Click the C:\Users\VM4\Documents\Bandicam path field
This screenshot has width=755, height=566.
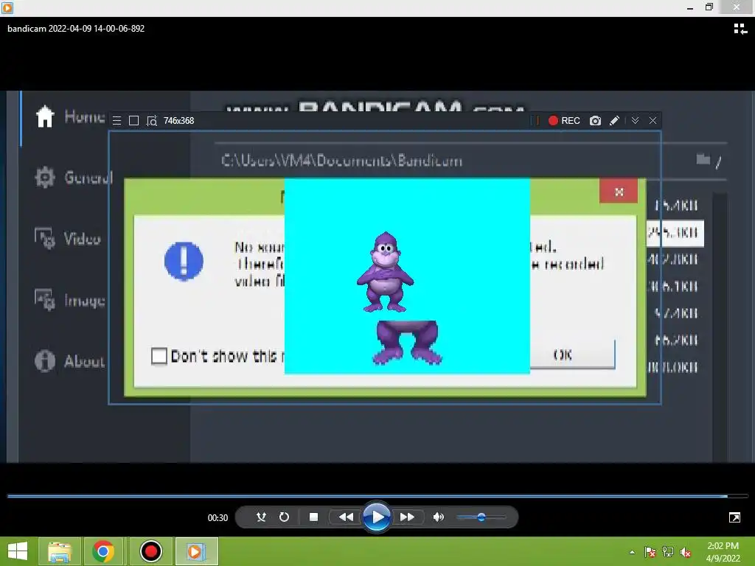342,161
